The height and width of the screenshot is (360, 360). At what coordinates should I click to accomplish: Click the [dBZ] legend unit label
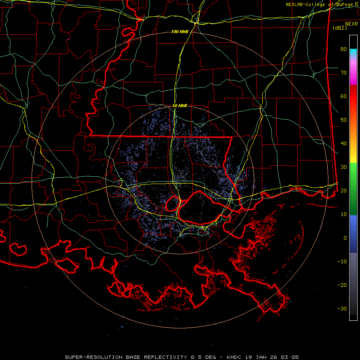[x=340, y=28]
